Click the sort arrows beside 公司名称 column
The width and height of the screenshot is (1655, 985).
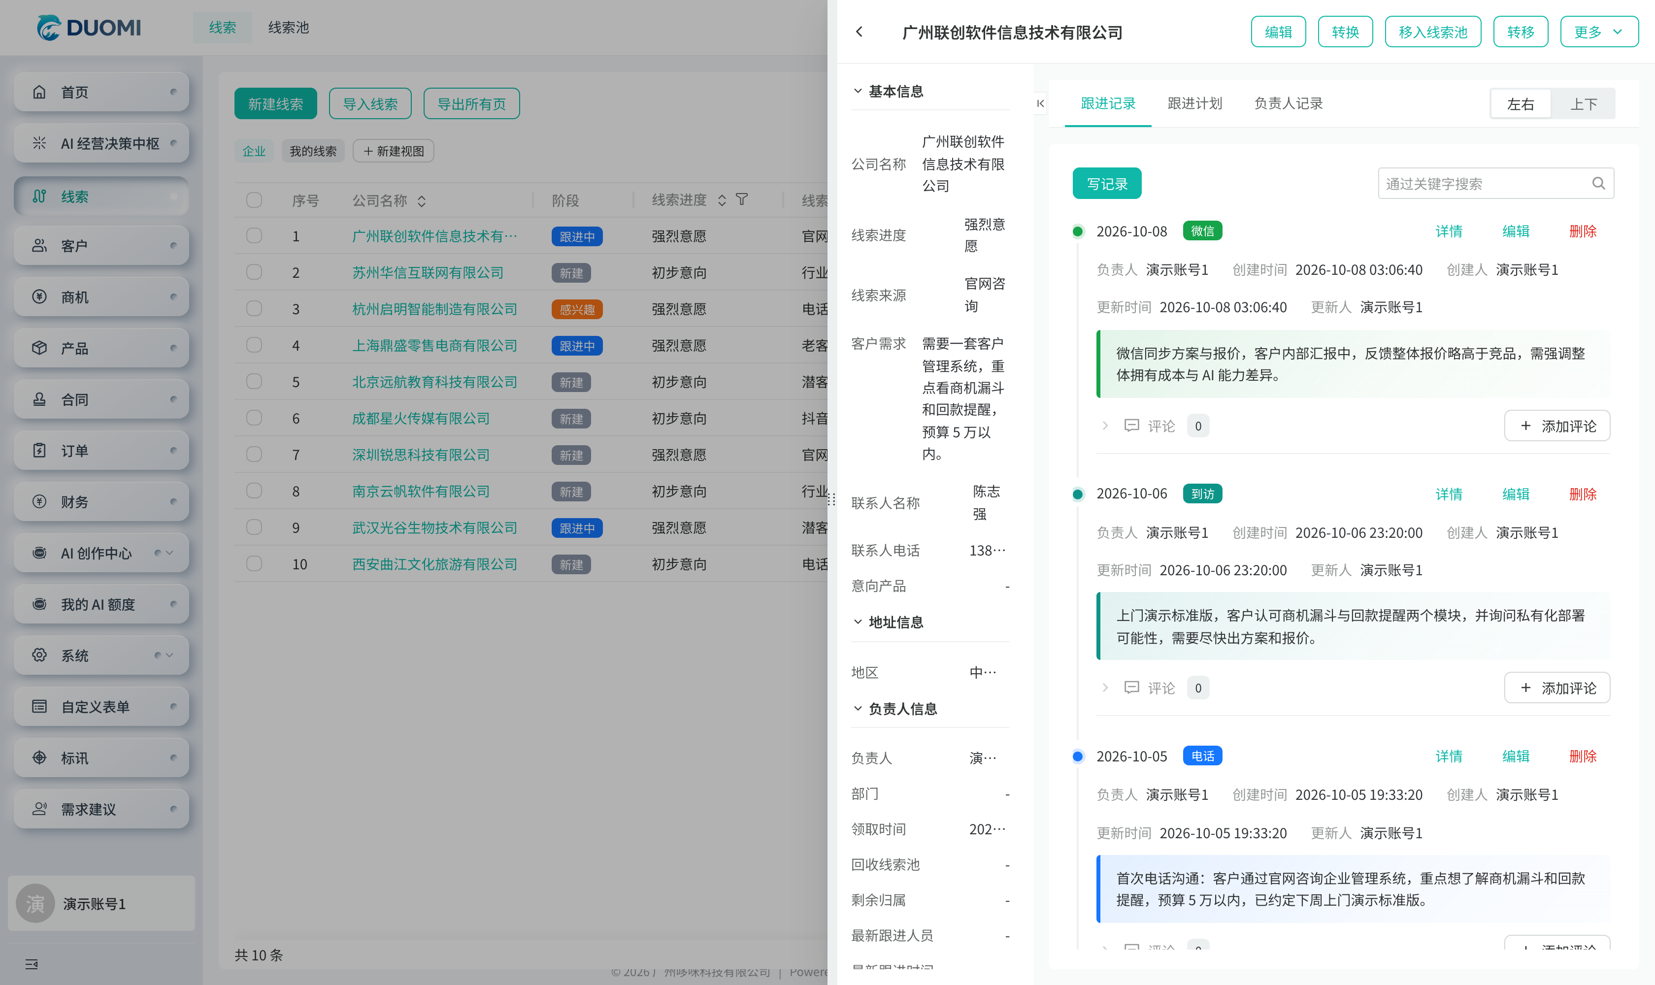(422, 200)
